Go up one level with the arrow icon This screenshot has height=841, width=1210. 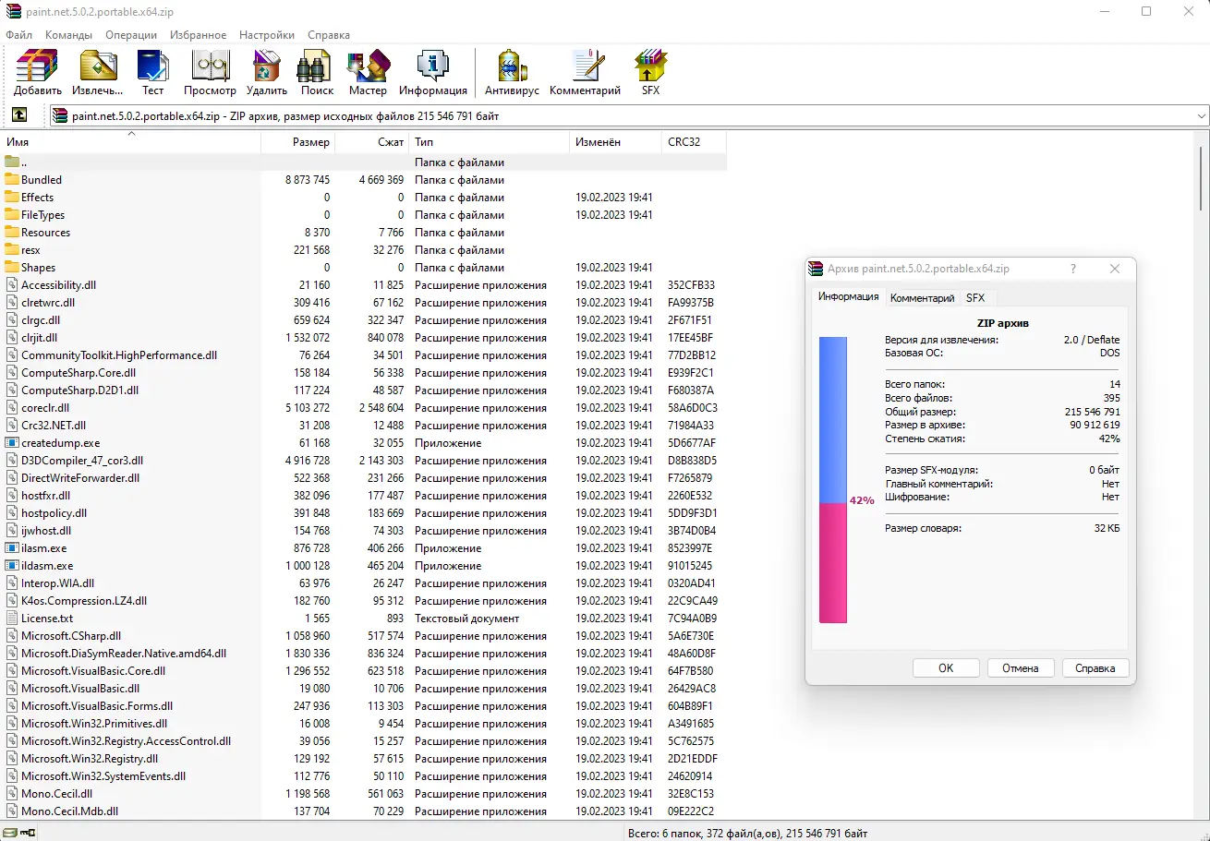(x=19, y=115)
